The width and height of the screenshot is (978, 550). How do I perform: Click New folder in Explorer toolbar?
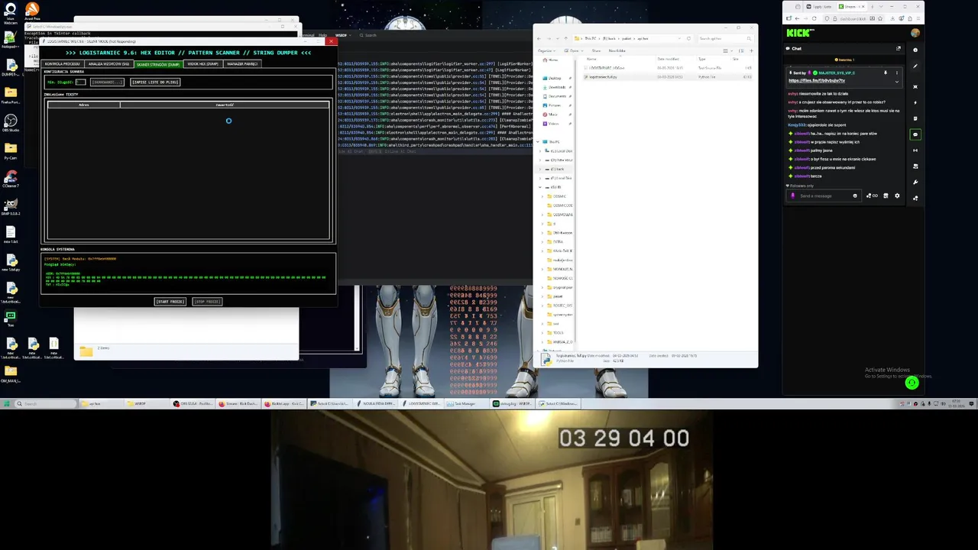tap(617, 50)
